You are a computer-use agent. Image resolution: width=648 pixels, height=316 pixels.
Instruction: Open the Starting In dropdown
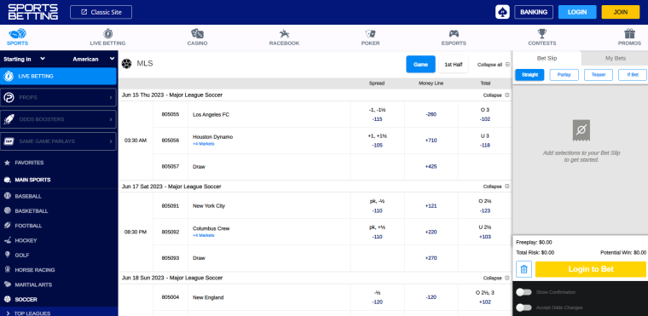tap(24, 59)
